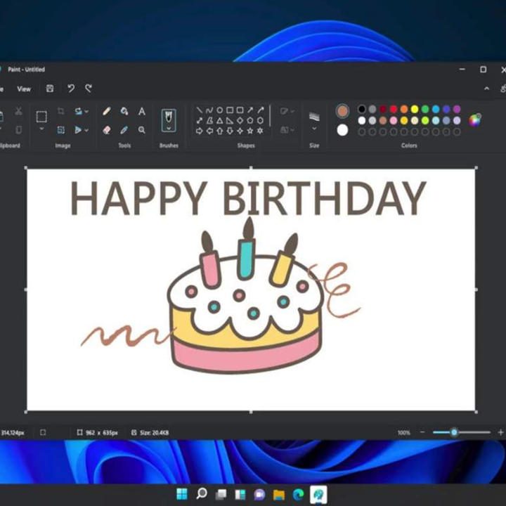The image size is (506, 506).
Task: Choose the rectangular Select tool
Action: click(41, 117)
